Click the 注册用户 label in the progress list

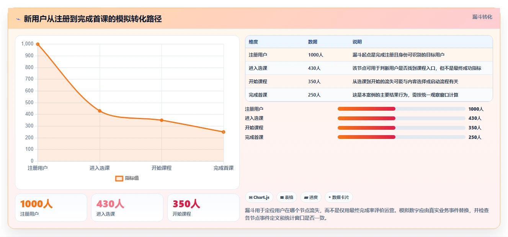click(x=254, y=109)
